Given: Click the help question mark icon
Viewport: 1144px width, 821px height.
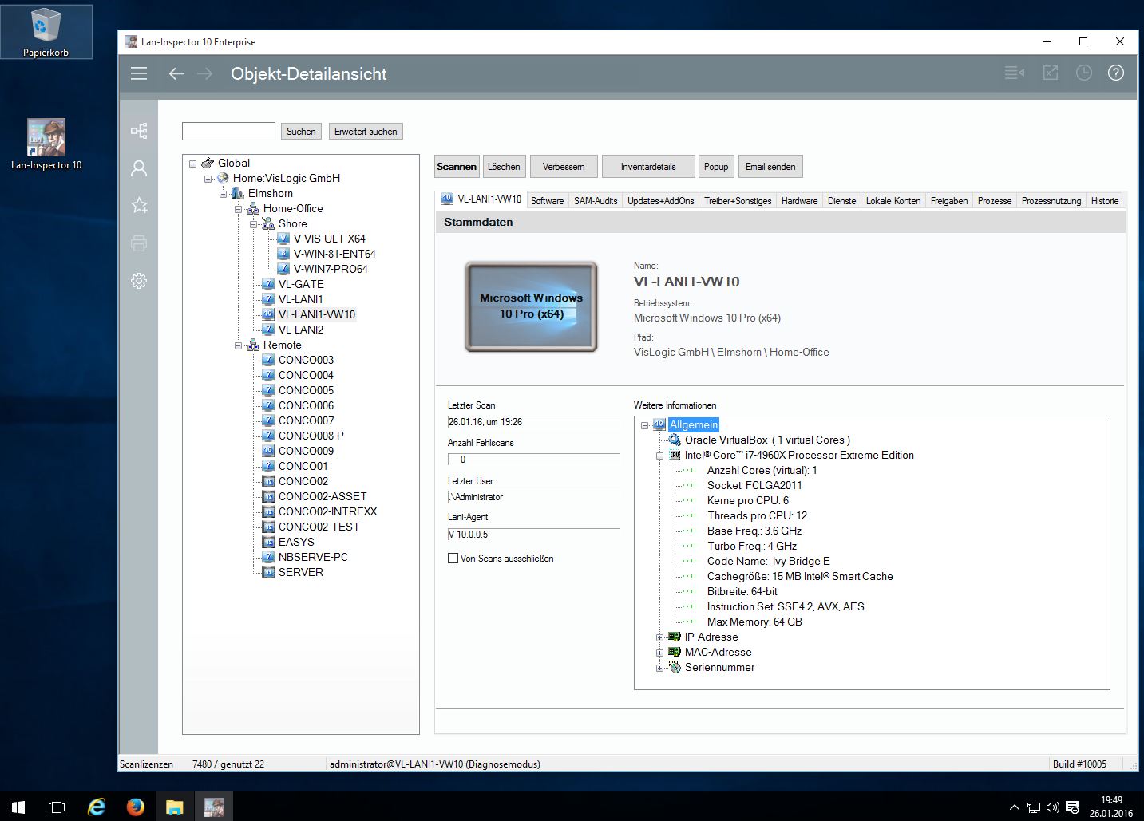Looking at the screenshot, I should click(1115, 73).
